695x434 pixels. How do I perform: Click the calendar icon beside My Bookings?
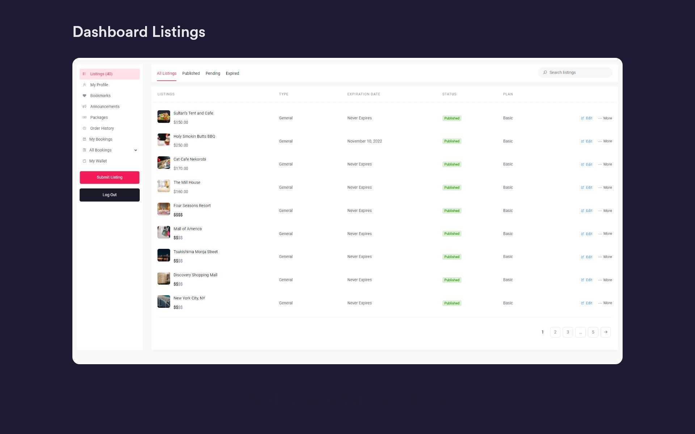click(x=84, y=139)
